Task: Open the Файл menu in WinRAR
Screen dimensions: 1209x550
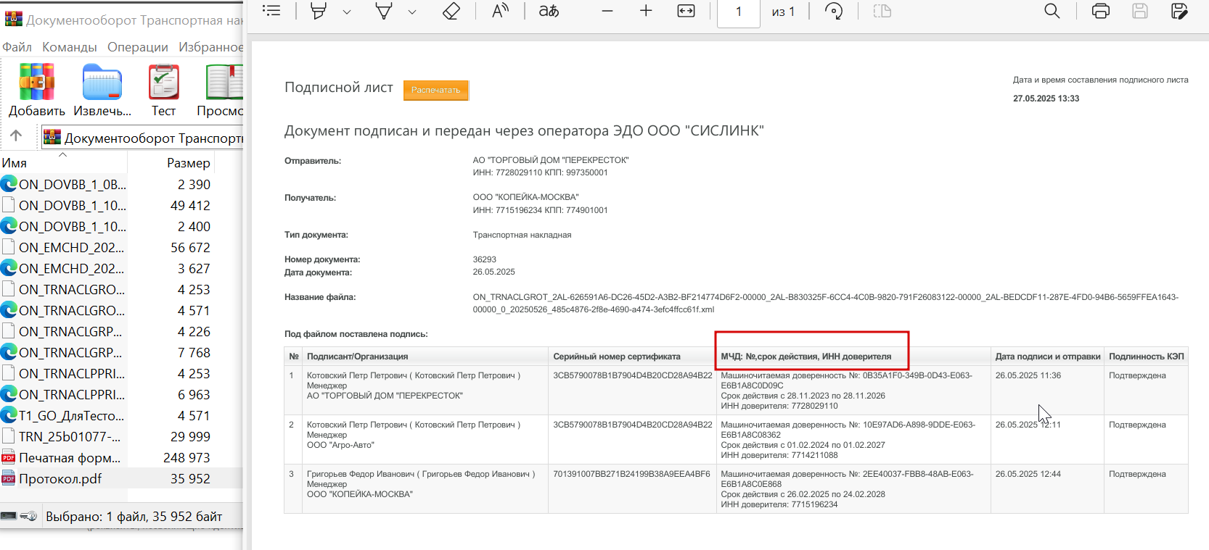Action: [x=17, y=47]
